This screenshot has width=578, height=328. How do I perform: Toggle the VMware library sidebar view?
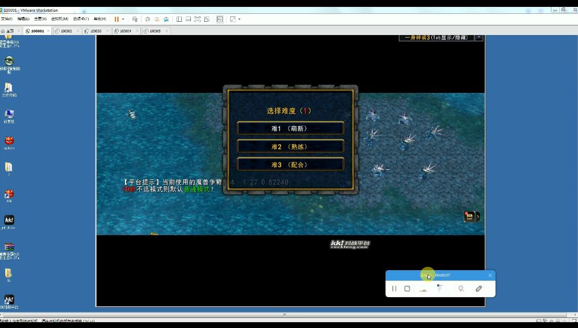179,19
